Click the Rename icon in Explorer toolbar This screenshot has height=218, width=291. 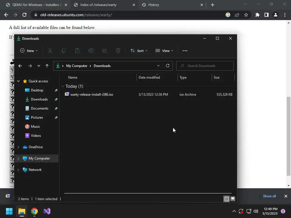[91, 51]
